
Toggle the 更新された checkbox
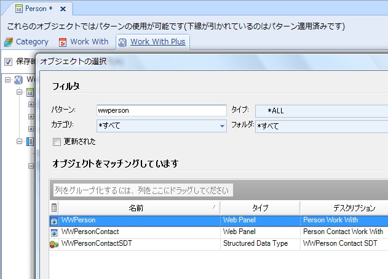point(57,142)
